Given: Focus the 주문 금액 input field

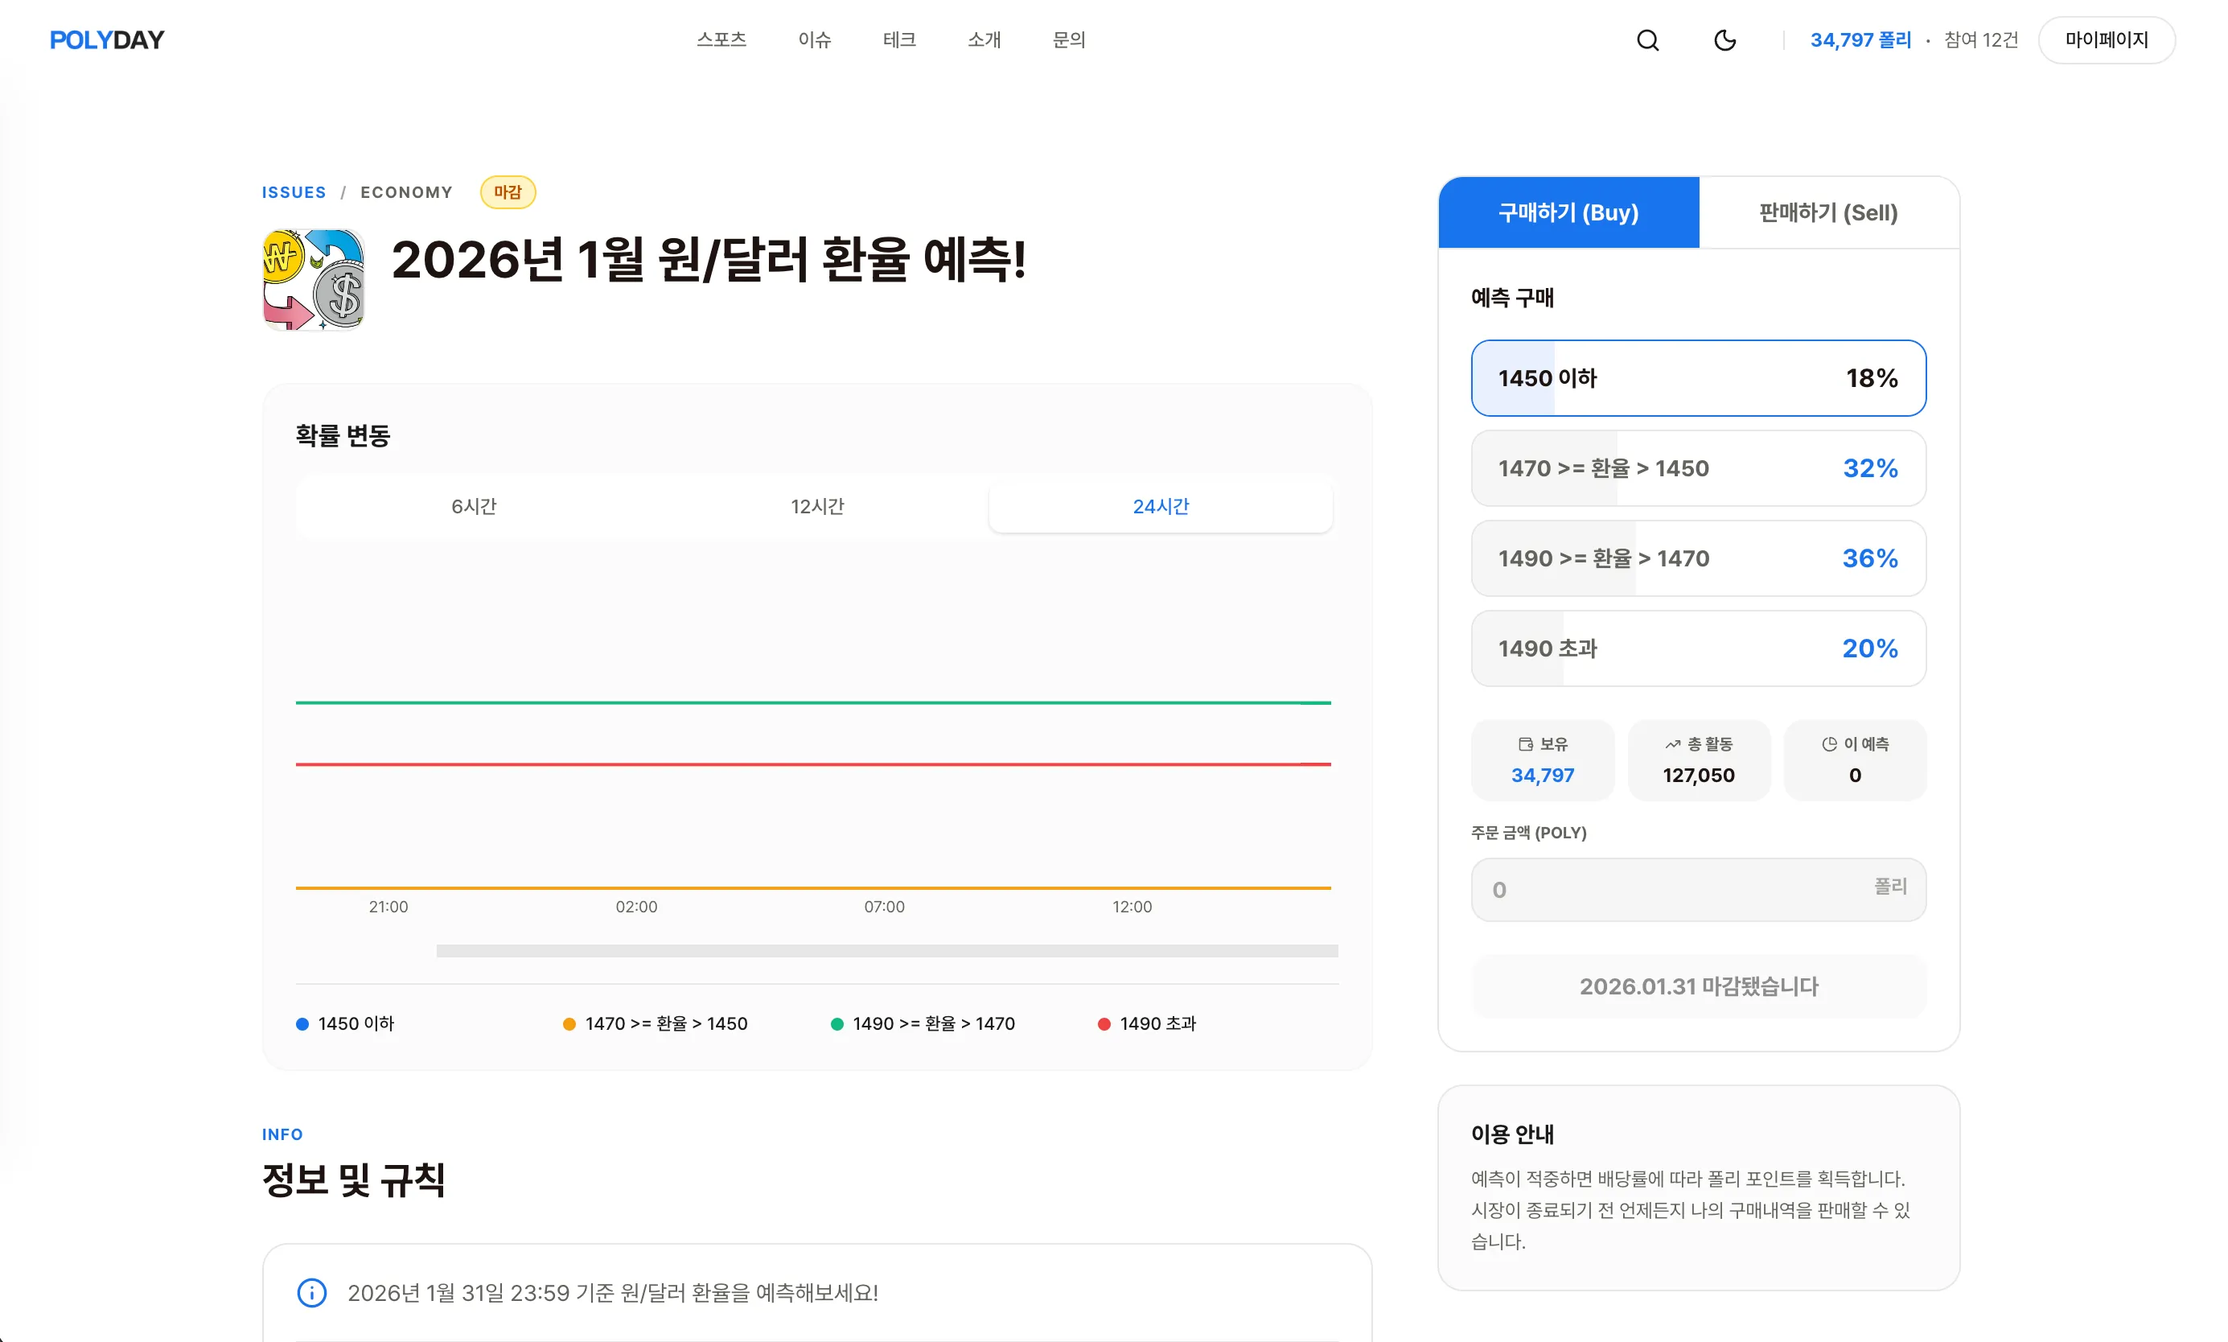Looking at the screenshot, I should coord(1698,890).
